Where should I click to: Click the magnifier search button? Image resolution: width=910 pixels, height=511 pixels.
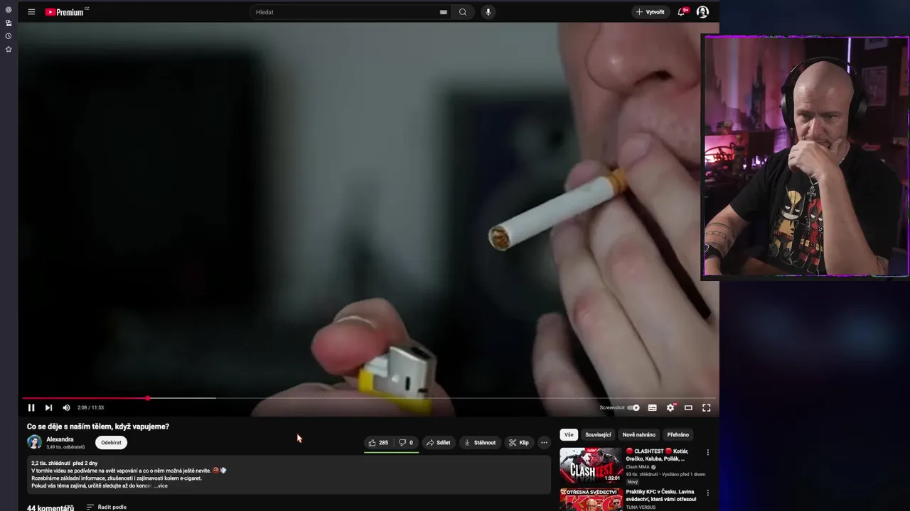click(463, 12)
